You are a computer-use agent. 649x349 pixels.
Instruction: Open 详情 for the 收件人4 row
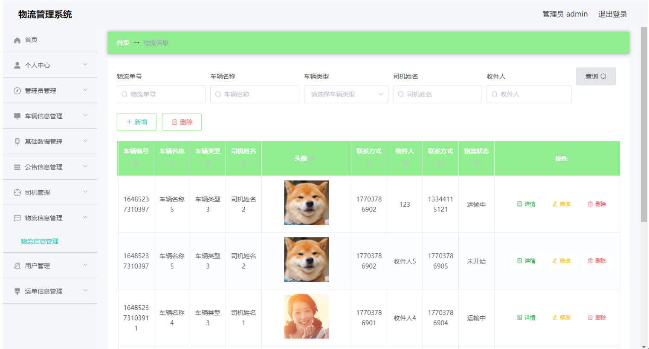point(526,318)
